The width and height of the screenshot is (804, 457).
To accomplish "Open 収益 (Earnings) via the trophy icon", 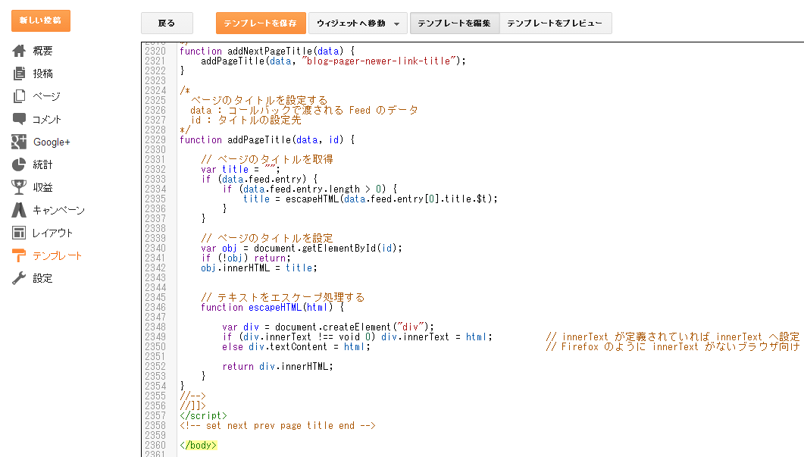I will click(19, 186).
